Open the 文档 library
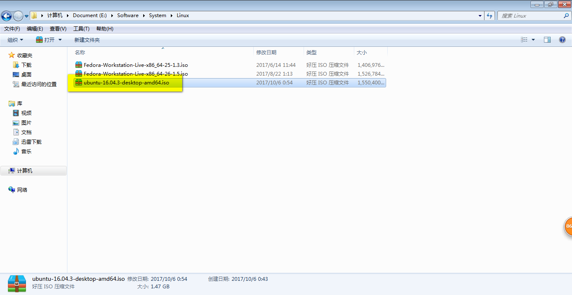This screenshot has width=572, height=295. pyautogui.click(x=26, y=132)
